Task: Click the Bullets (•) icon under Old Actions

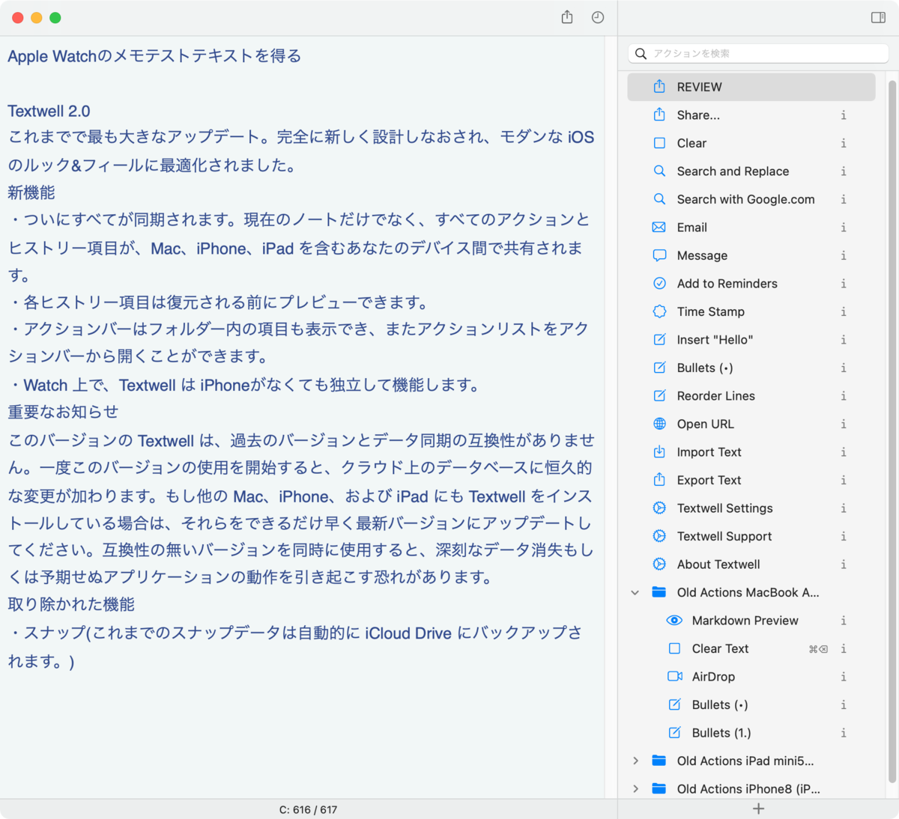Action: (674, 704)
